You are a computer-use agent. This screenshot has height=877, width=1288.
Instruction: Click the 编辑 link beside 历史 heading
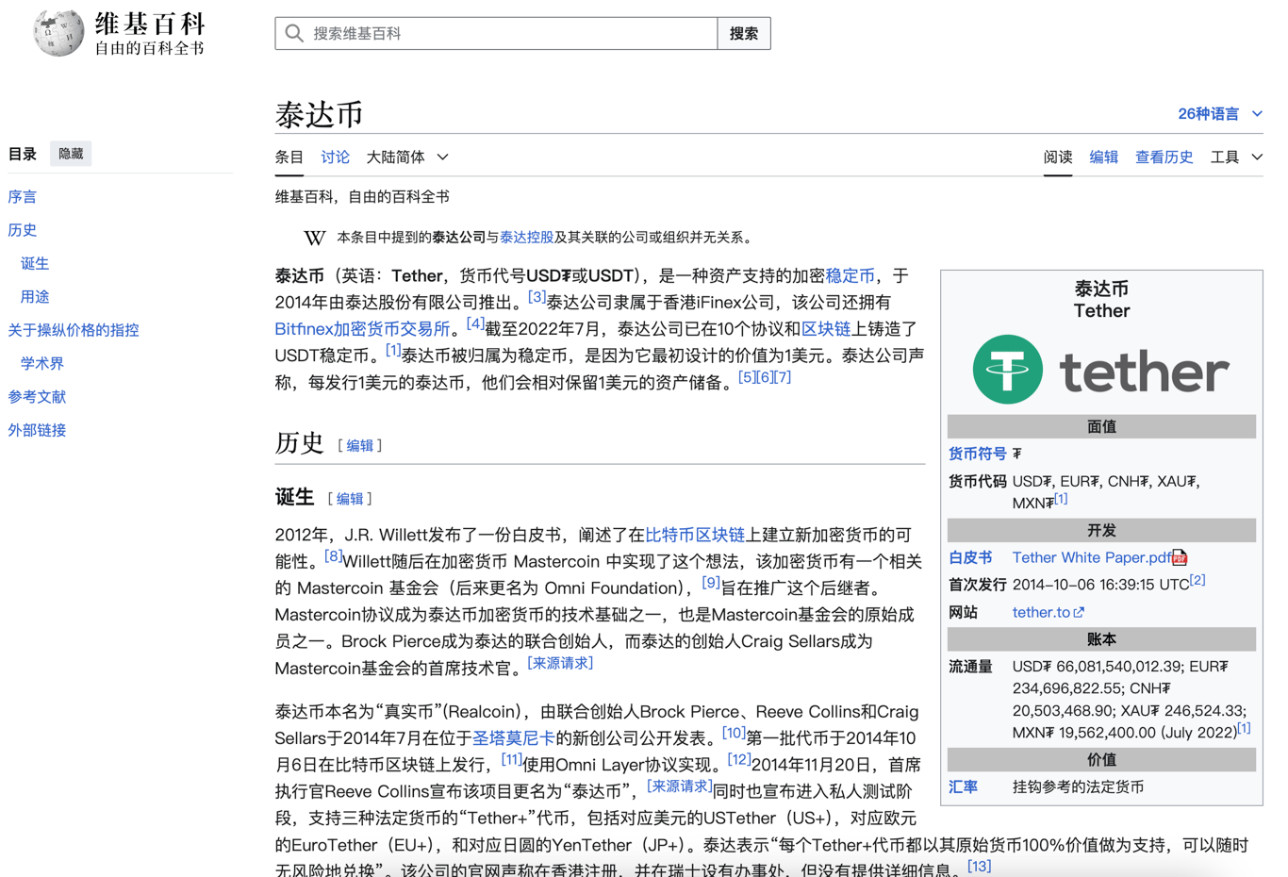point(360,446)
